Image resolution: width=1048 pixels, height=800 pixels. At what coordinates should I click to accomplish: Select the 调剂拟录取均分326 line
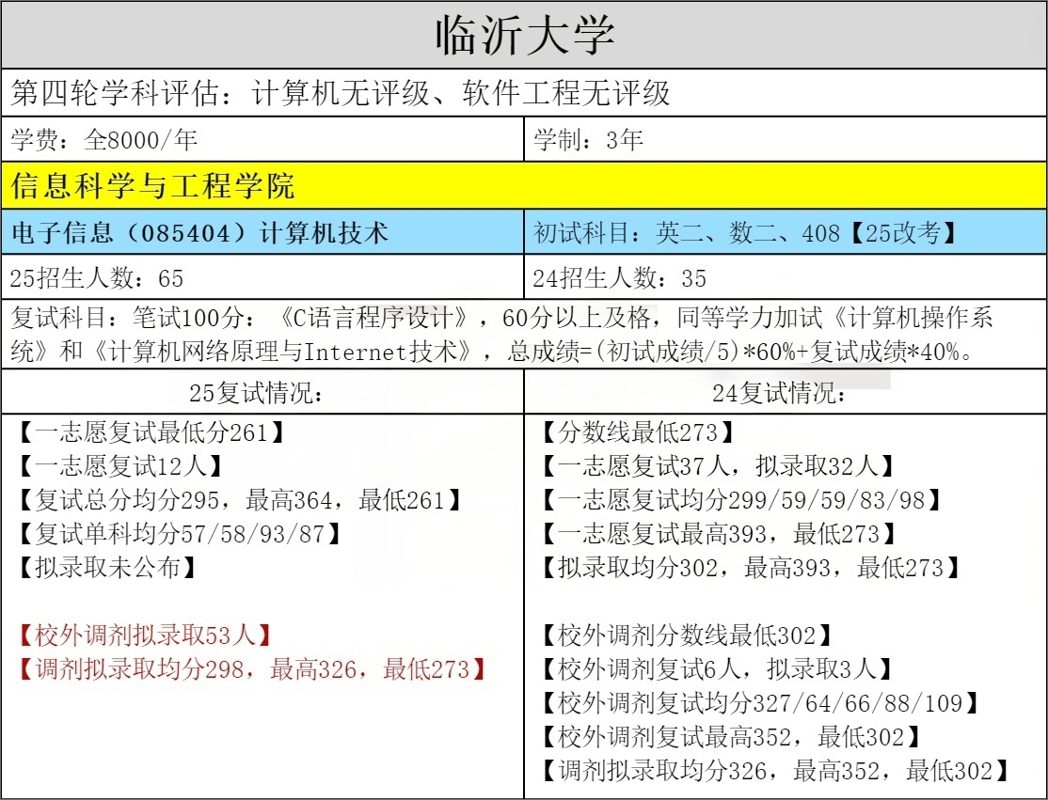click(772, 771)
